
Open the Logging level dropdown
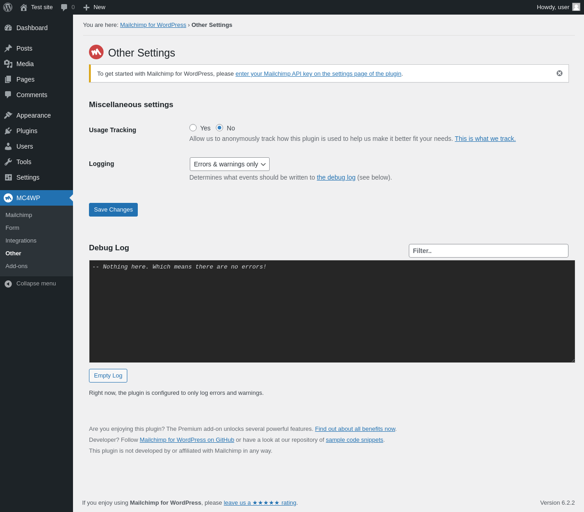pyautogui.click(x=229, y=164)
